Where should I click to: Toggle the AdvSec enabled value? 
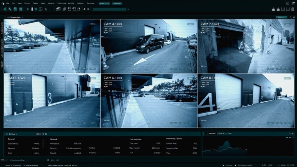[116, 148]
